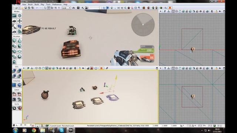Click the CSG Add icon
Screen dimensions: 237x133
pyautogui.click(x=14, y=71)
